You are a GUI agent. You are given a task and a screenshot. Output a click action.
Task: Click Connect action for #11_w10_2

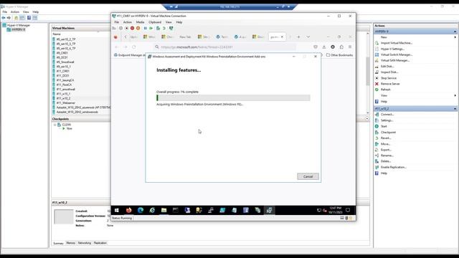387,115
